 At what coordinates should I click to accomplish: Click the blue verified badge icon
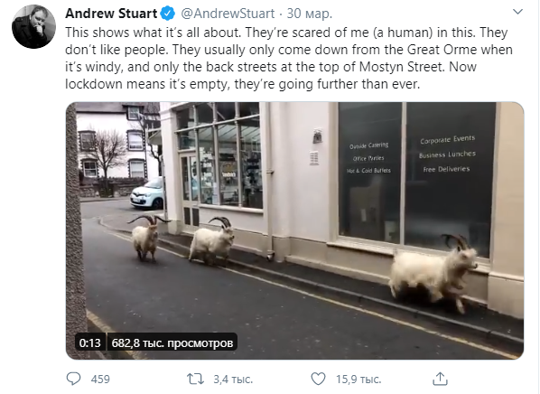pos(168,14)
